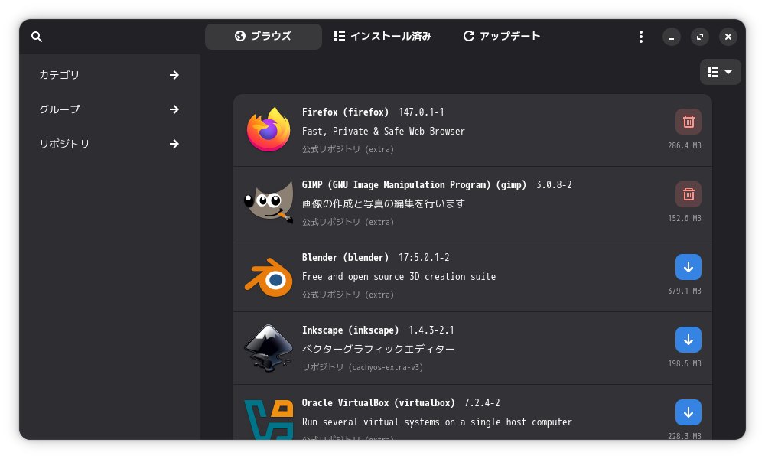Click the GIMP Wilber mascot icon
Image resolution: width=765 pixels, height=459 pixels.
click(x=269, y=202)
